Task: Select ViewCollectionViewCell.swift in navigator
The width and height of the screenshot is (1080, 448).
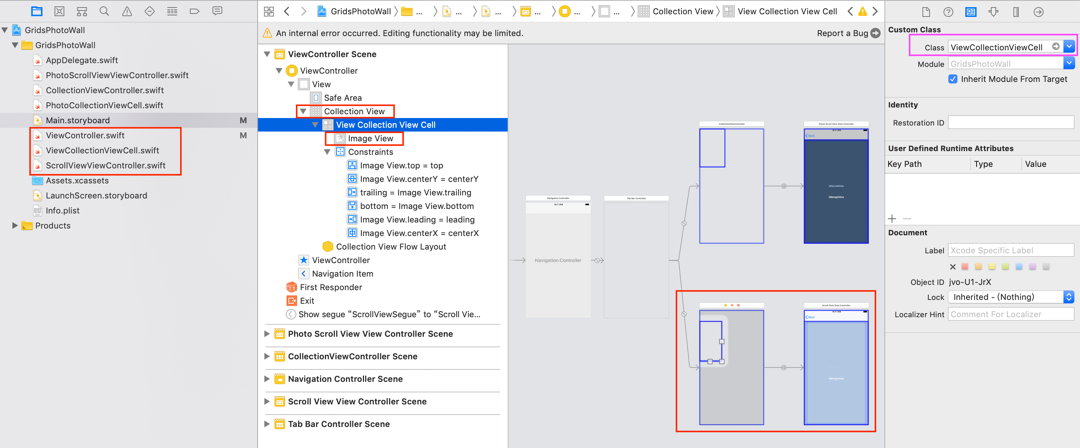Action: click(x=102, y=150)
